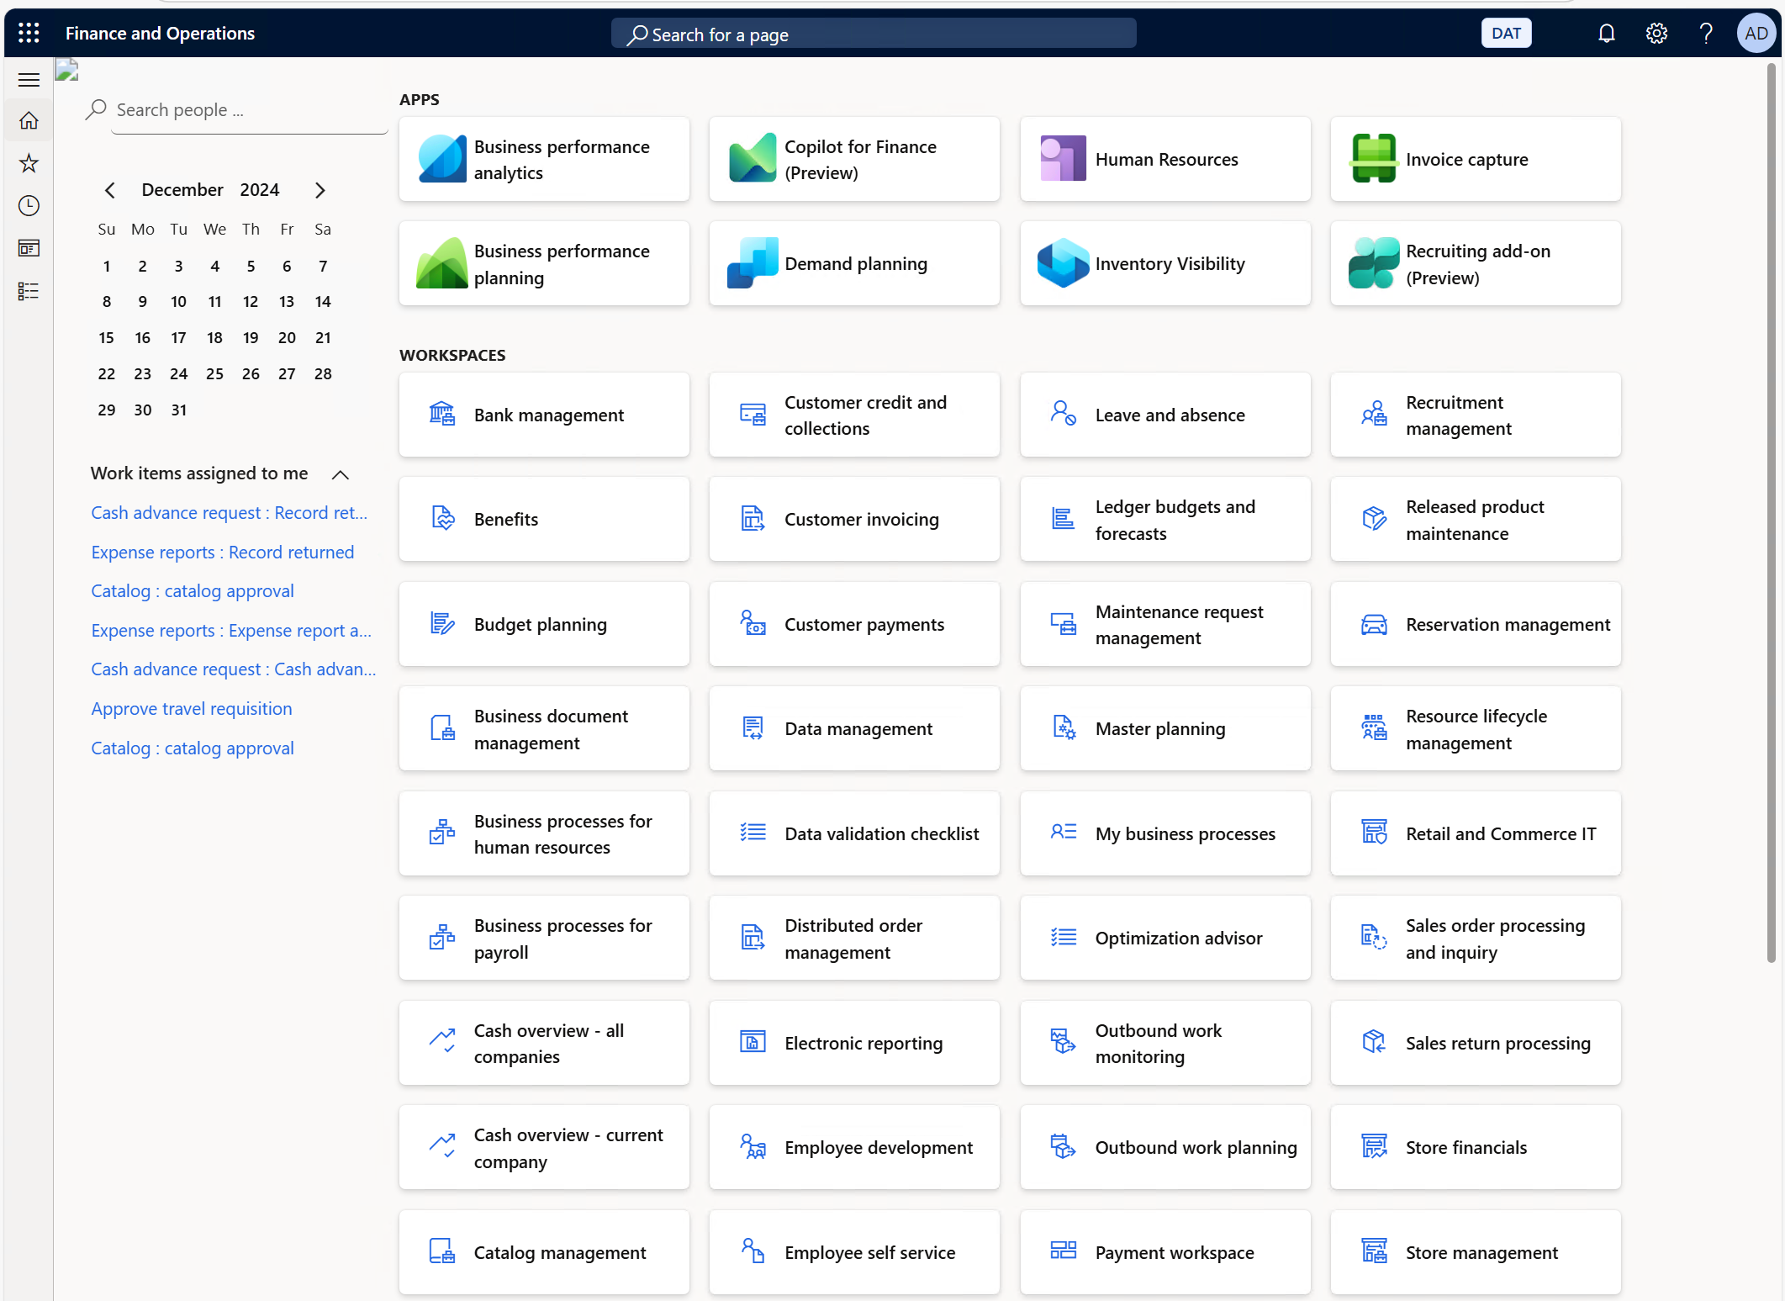Open Modules list icon in sidebar
Screen dimensions: 1785x1301
click(29, 291)
